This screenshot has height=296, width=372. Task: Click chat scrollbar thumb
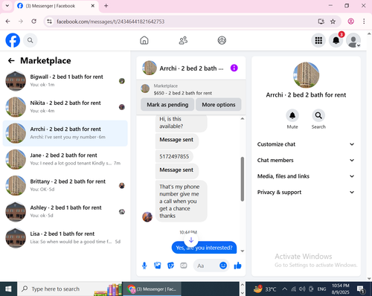(243, 179)
